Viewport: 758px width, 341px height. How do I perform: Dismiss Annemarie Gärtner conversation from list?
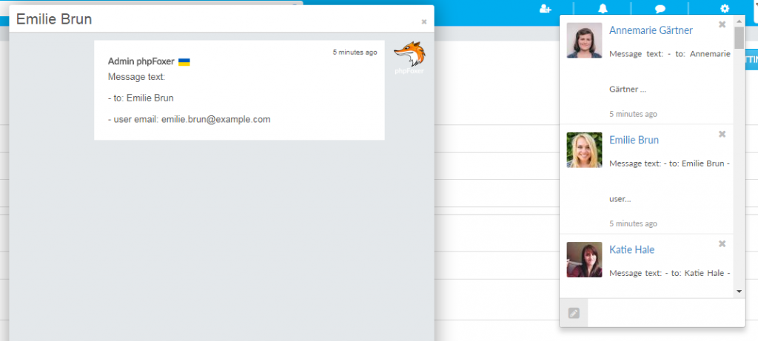pyautogui.click(x=722, y=24)
